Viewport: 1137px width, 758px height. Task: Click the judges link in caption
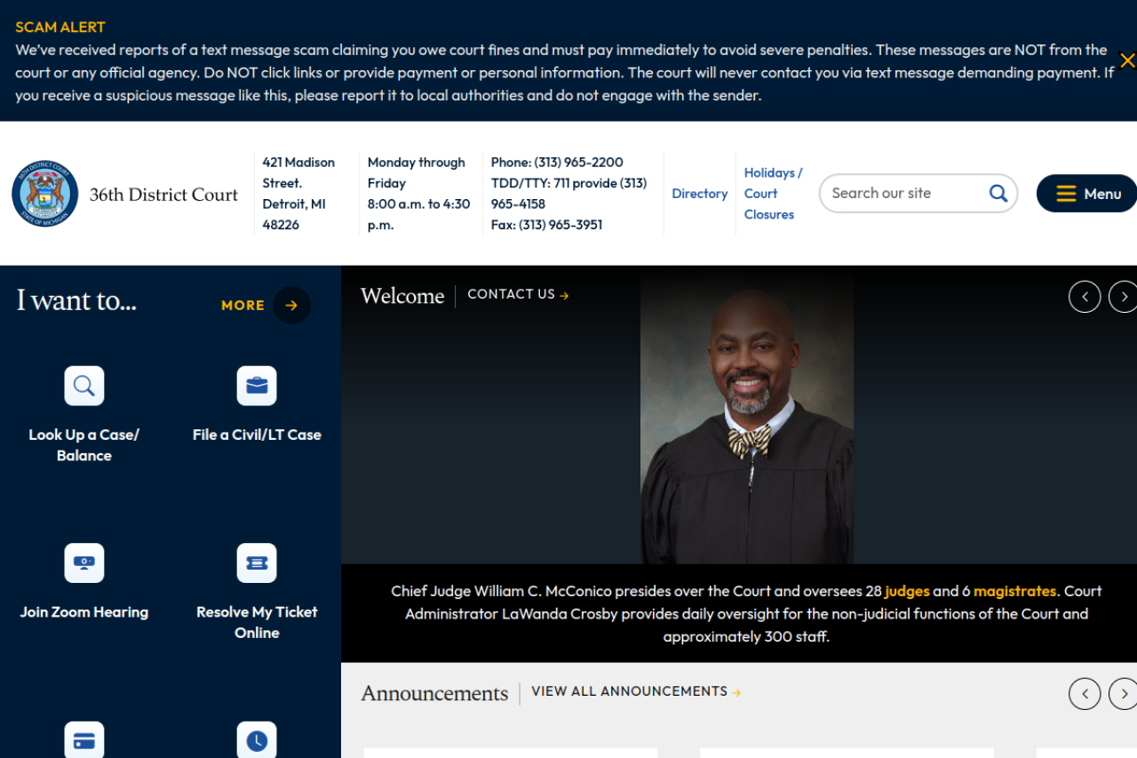[x=907, y=591]
